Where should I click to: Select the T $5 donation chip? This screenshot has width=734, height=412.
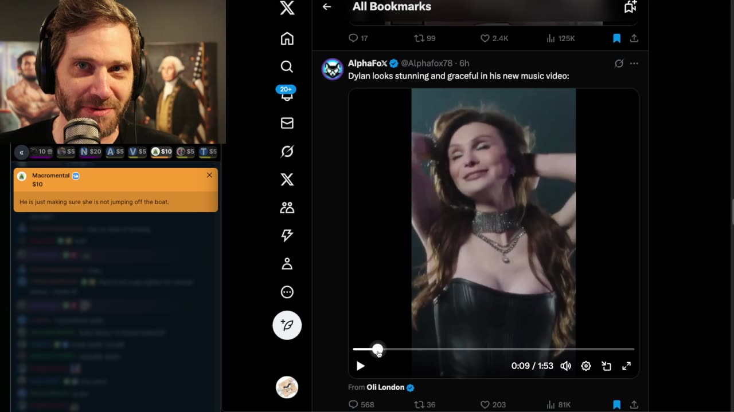[208, 152]
